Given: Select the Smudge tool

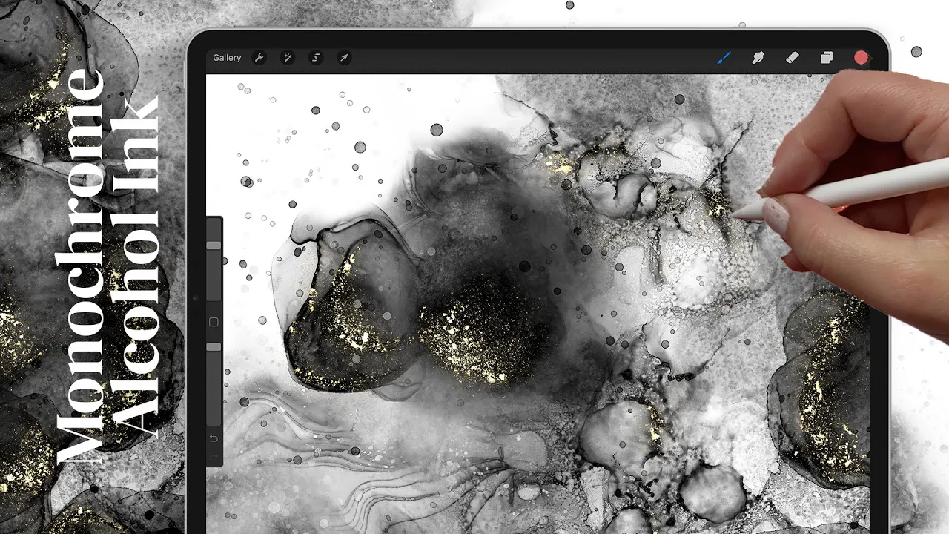Looking at the screenshot, I should tap(758, 57).
